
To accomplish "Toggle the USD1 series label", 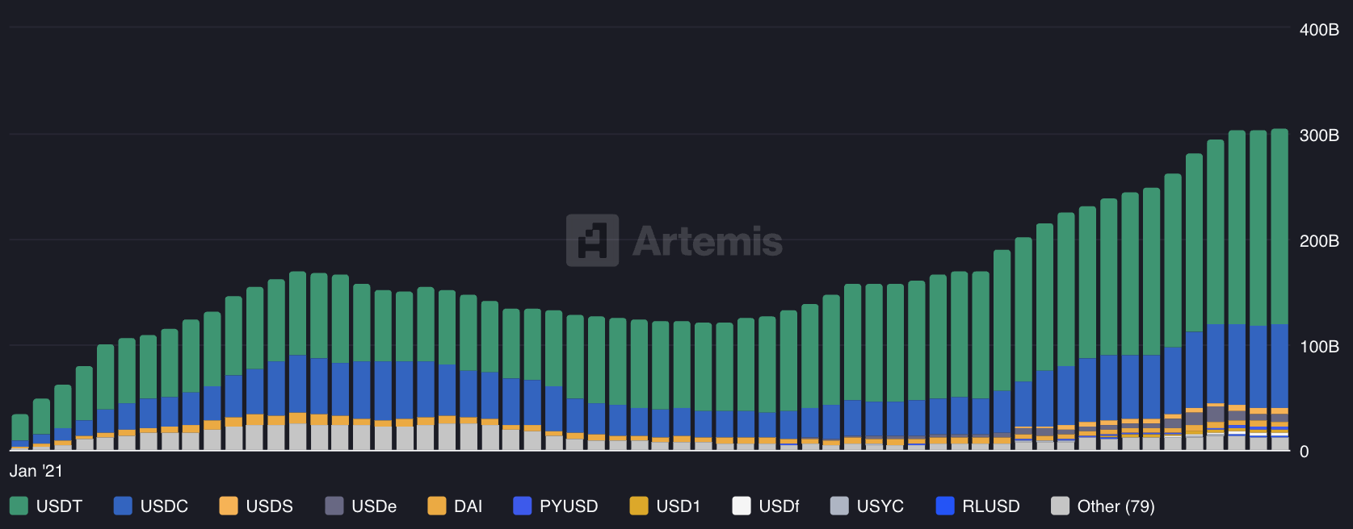I will tap(679, 506).
